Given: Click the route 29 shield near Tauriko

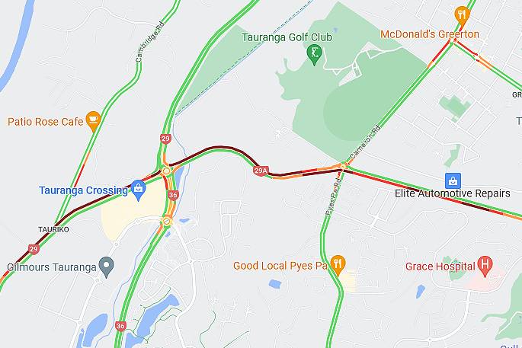Looking at the screenshot, I should tap(34, 249).
